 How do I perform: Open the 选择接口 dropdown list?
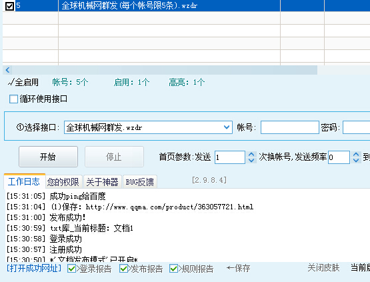pos(226,127)
